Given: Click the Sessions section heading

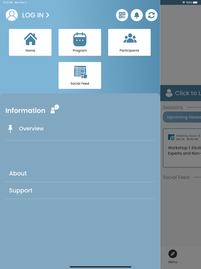Looking at the screenshot, I should [x=173, y=108].
